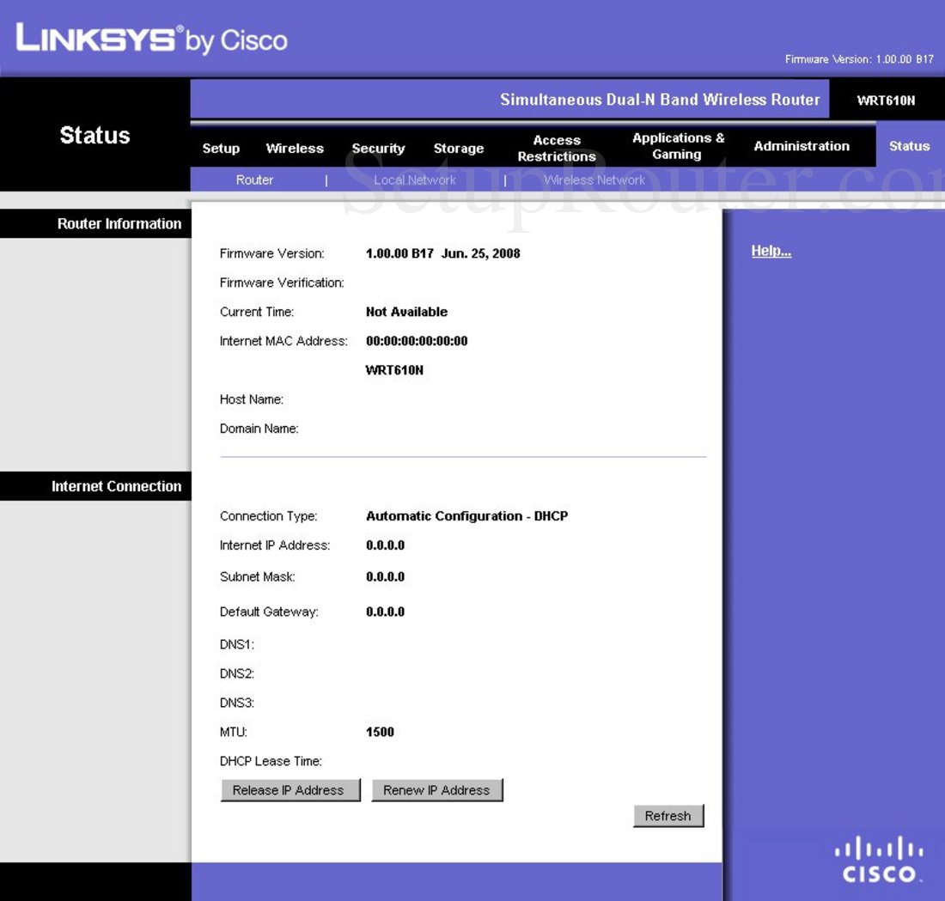
Task: Select the Status tab
Action: click(910, 146)
